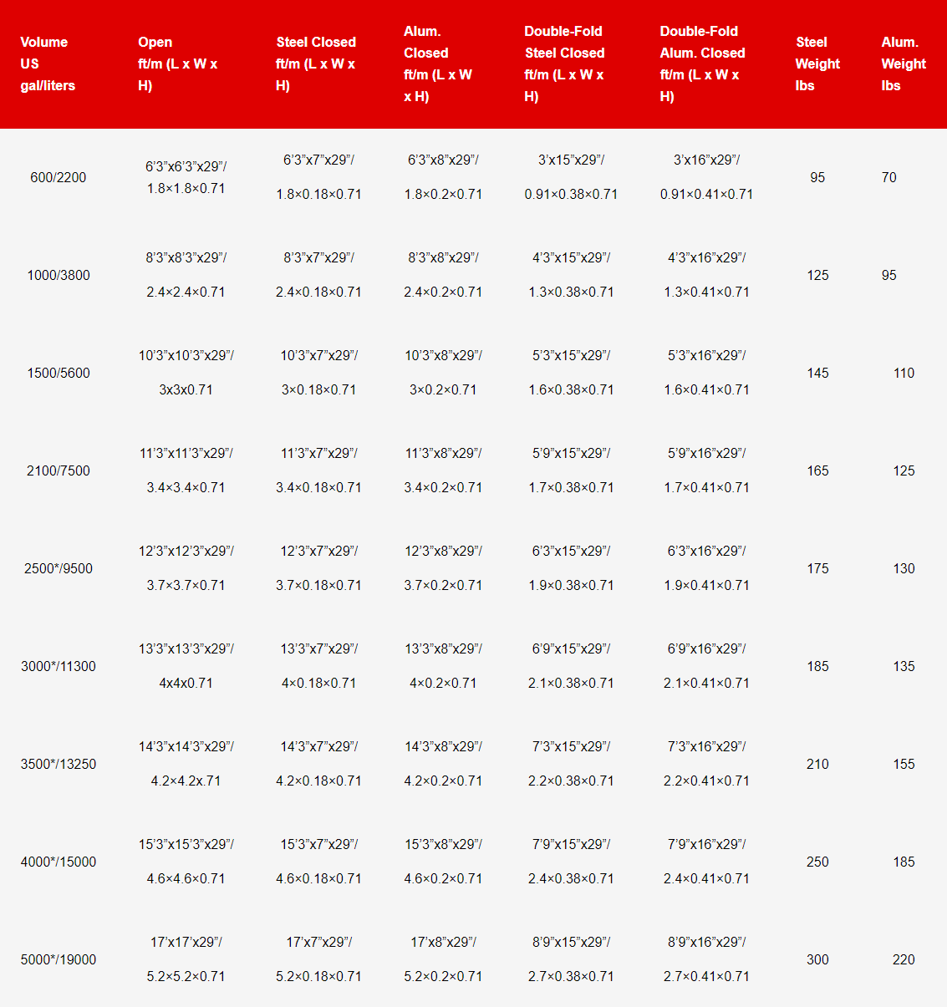The height and width of the screenshot is (1007, 947).
Task: Click the Volume US gal/liters column header
Action: tap(48, 64)
